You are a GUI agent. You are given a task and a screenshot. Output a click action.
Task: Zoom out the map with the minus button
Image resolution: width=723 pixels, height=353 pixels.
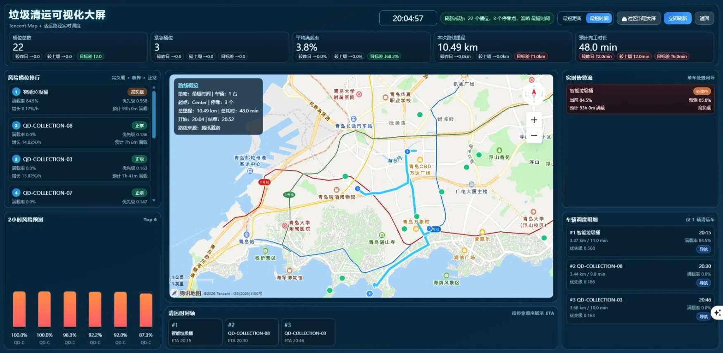tap(534, 136)
